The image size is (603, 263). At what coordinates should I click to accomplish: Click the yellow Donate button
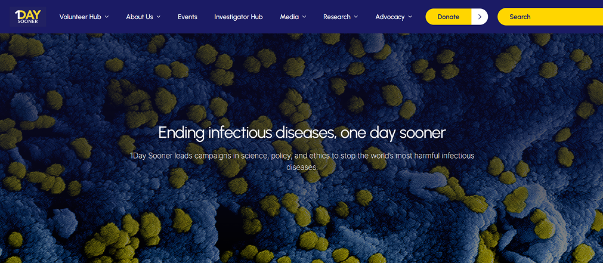449,17
